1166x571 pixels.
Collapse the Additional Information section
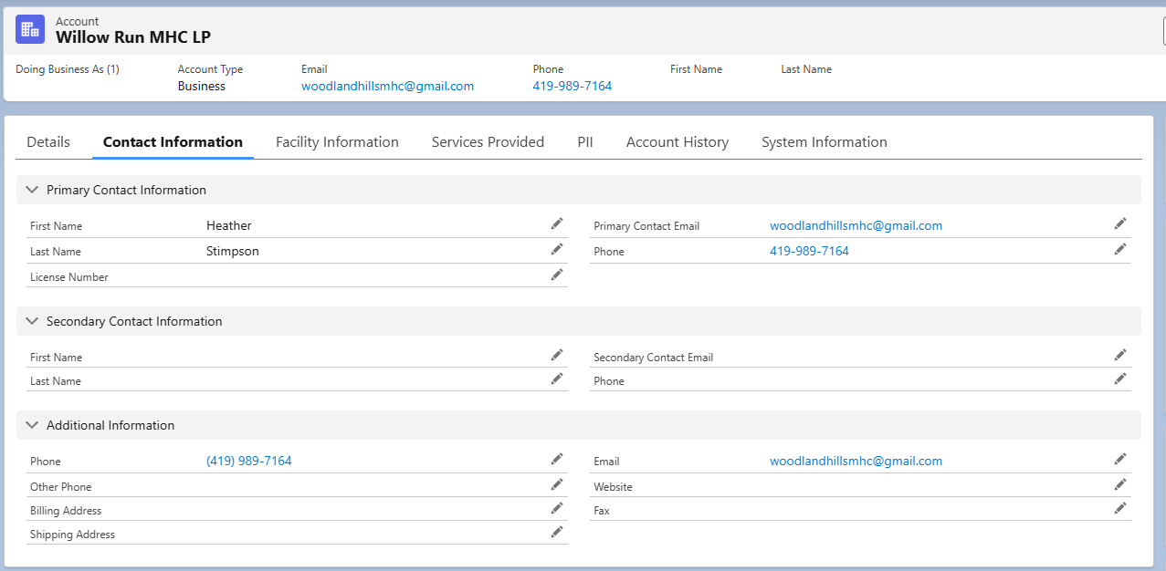click(32, 425)
